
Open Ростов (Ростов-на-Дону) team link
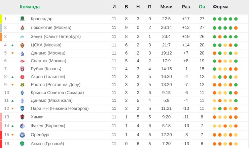coord(56,85)
